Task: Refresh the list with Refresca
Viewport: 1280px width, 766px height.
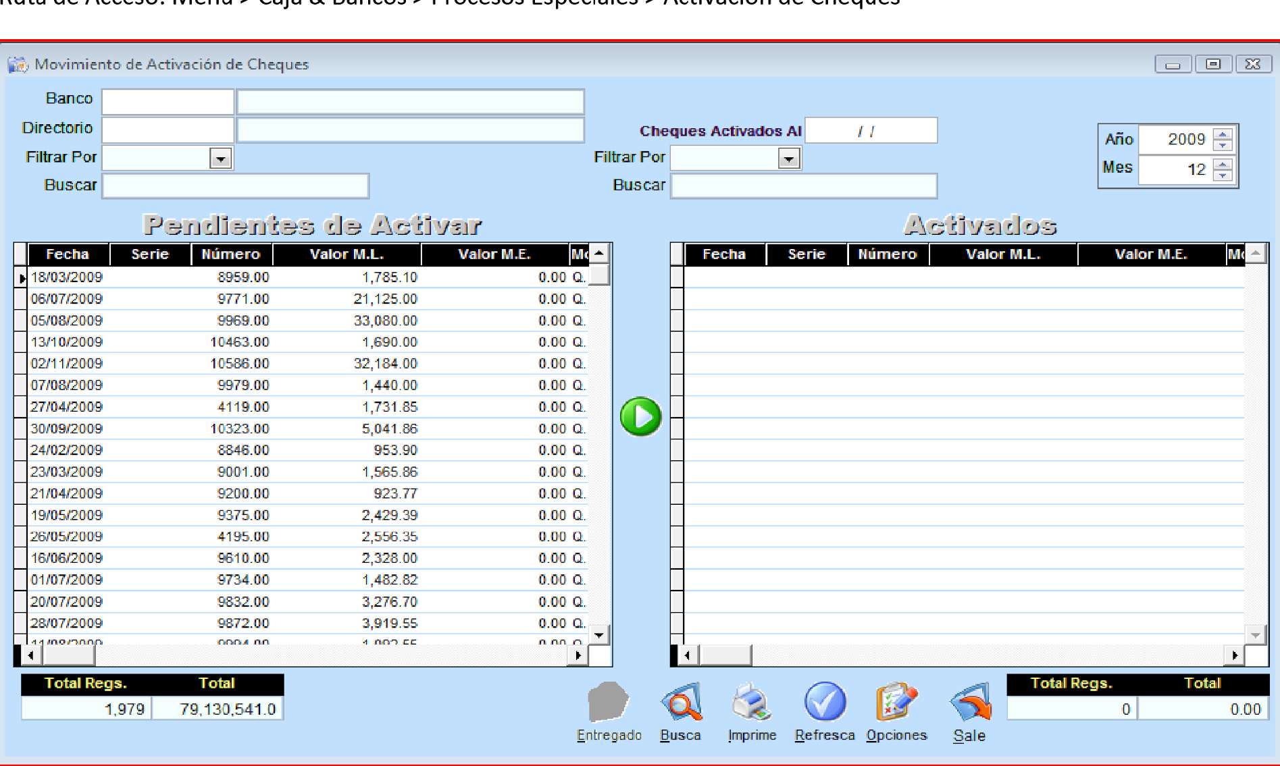Action: 824,703
